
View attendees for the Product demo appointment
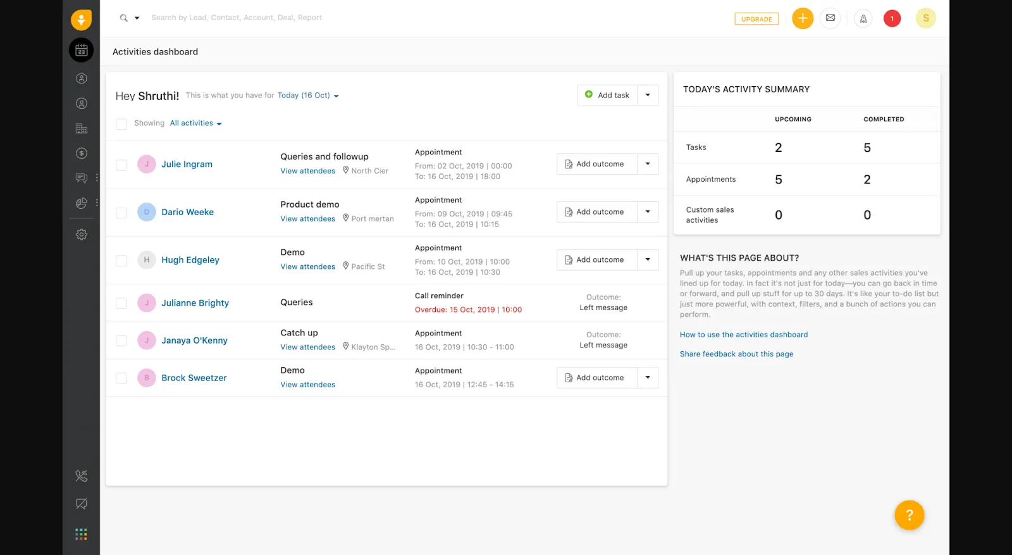coord(307,219)
